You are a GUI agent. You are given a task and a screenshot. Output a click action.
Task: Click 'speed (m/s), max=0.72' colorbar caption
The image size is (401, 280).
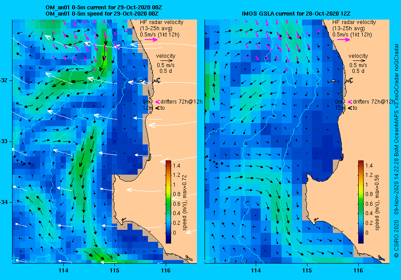(184, 203)
